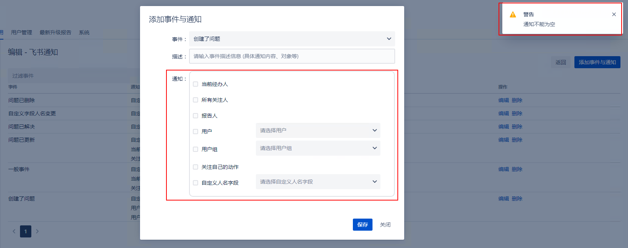Enable the 所有关注人 checkbox

point(195,100)
